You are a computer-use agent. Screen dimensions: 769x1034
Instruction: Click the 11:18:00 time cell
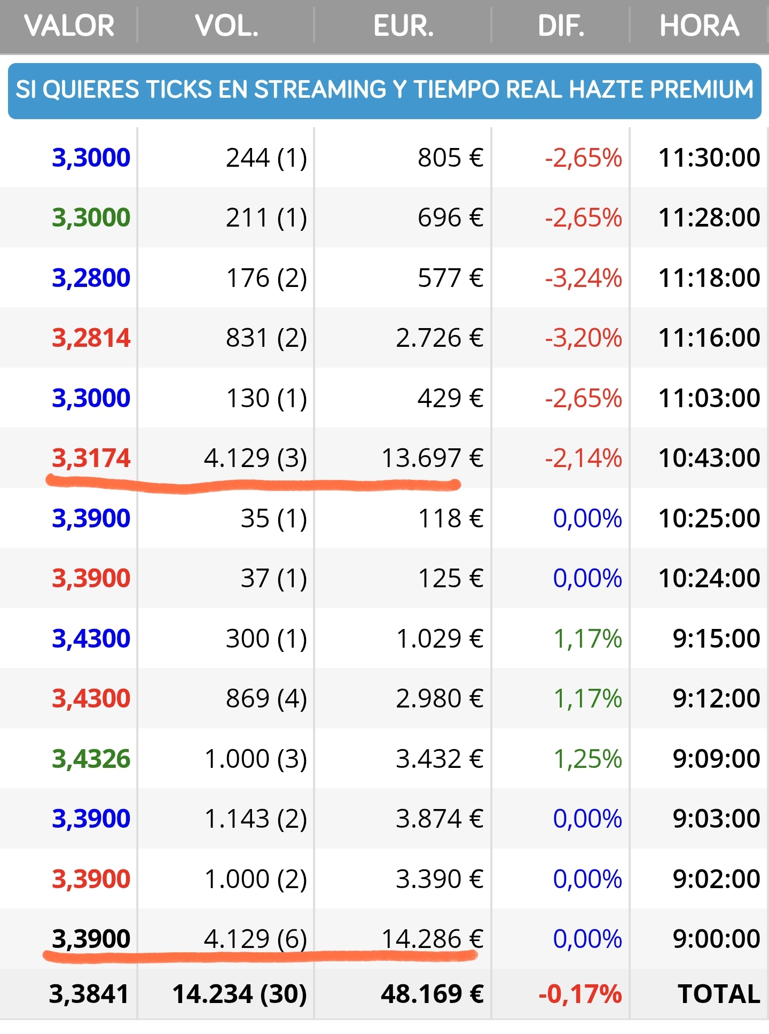(709, 278)
